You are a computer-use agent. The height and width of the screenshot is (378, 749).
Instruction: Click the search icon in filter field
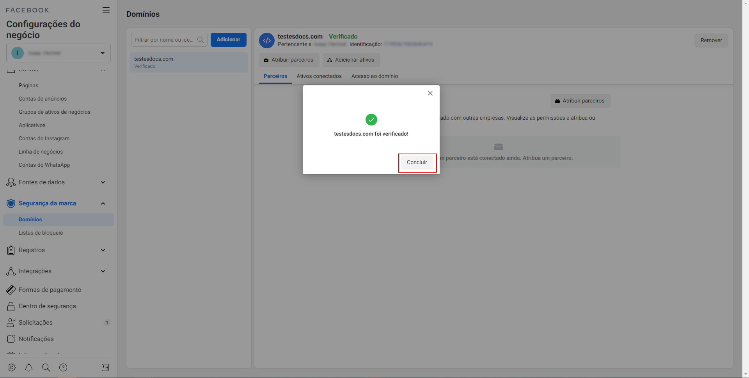pyautogui.click(x=201, y=40)
